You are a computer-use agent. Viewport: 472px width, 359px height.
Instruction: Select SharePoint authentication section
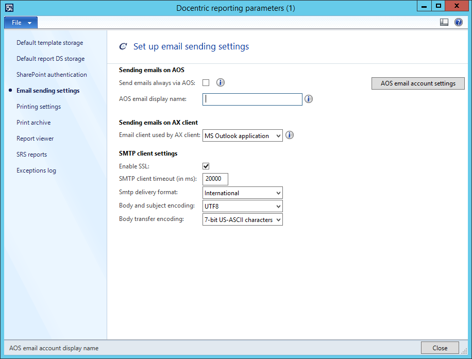pyautogui.click(x=52, y=75)
